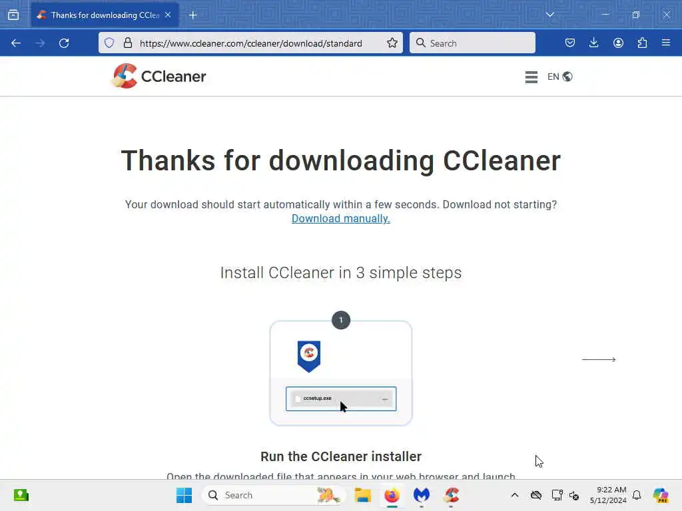Bookmark this page with the star

392,43
